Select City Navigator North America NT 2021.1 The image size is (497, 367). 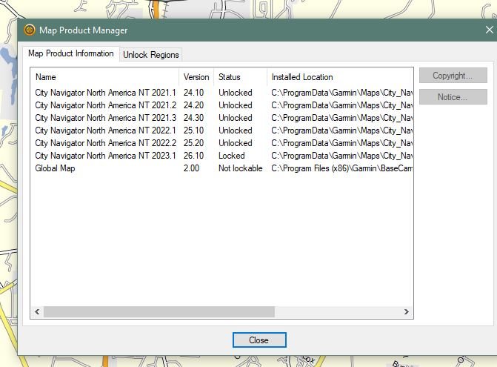pos(105,93)
